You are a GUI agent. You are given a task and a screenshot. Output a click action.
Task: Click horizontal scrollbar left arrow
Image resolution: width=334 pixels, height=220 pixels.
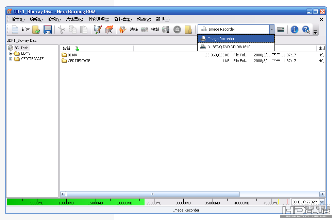pos(63,194)
